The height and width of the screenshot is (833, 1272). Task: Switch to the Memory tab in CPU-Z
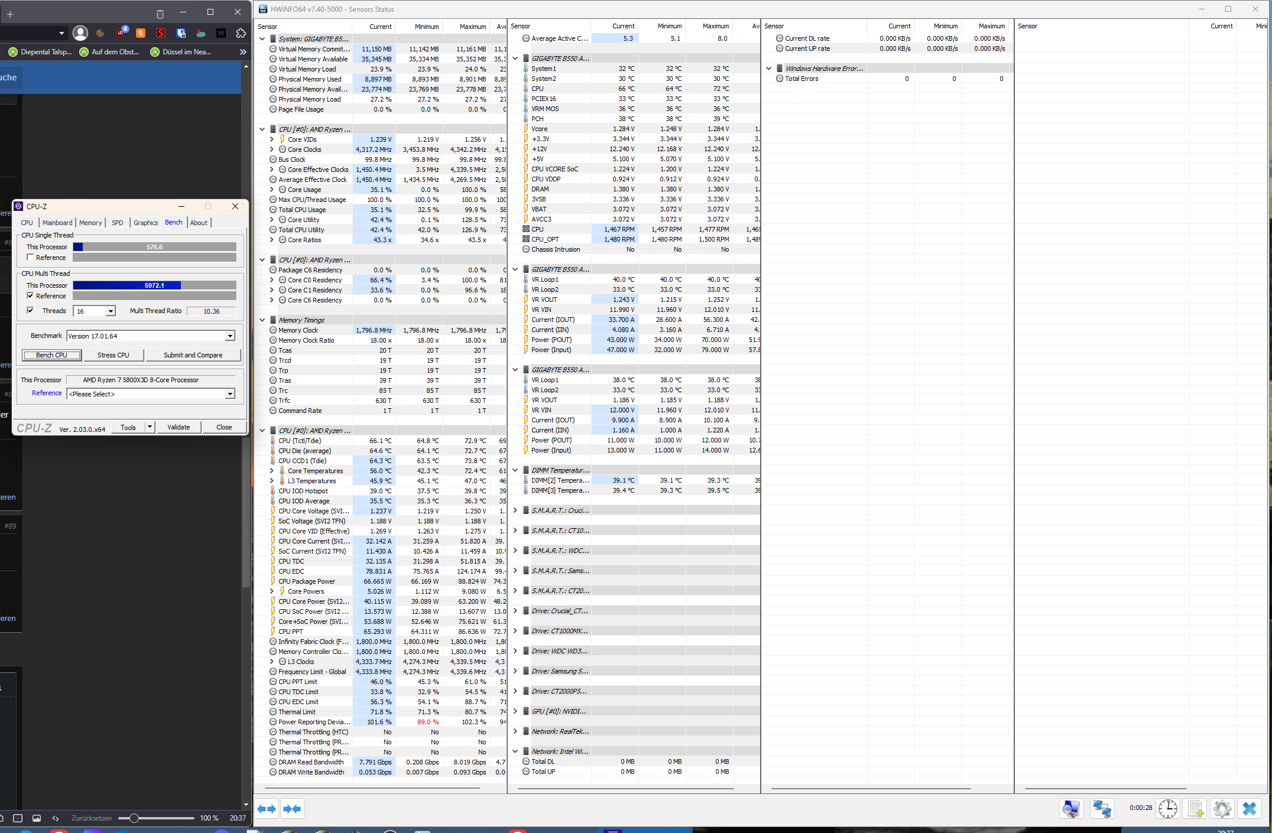[x=90, y=223]
